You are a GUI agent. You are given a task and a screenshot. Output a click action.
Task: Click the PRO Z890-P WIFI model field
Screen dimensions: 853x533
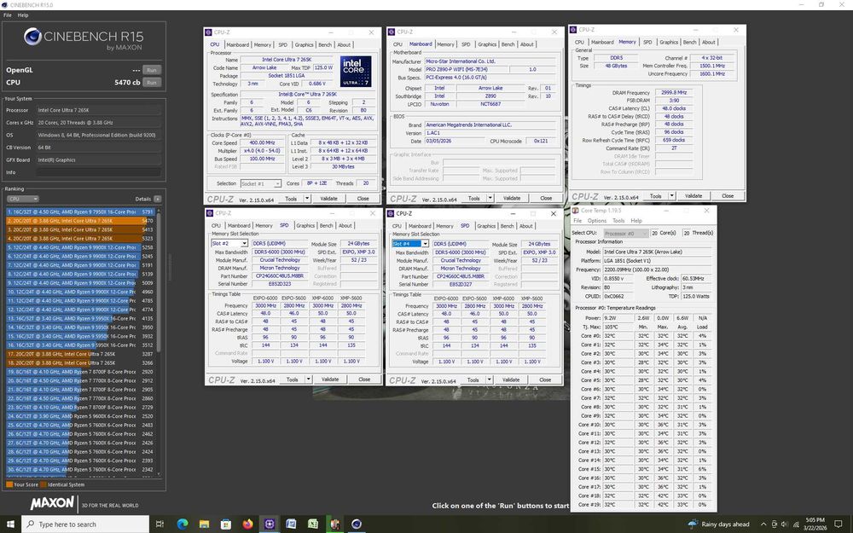click(x=467, y=70)
